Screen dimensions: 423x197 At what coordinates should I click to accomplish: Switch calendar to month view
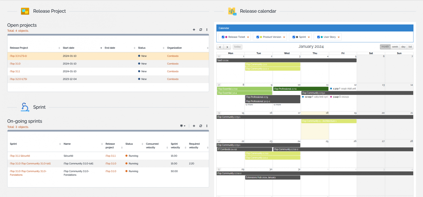coord(385,47)
